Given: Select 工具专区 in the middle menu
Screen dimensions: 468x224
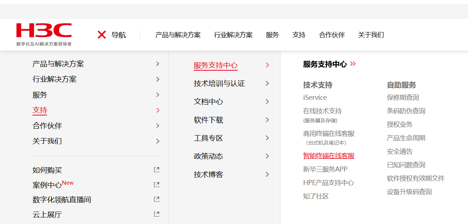Looking at the screenshot, I should click(208, 138).
